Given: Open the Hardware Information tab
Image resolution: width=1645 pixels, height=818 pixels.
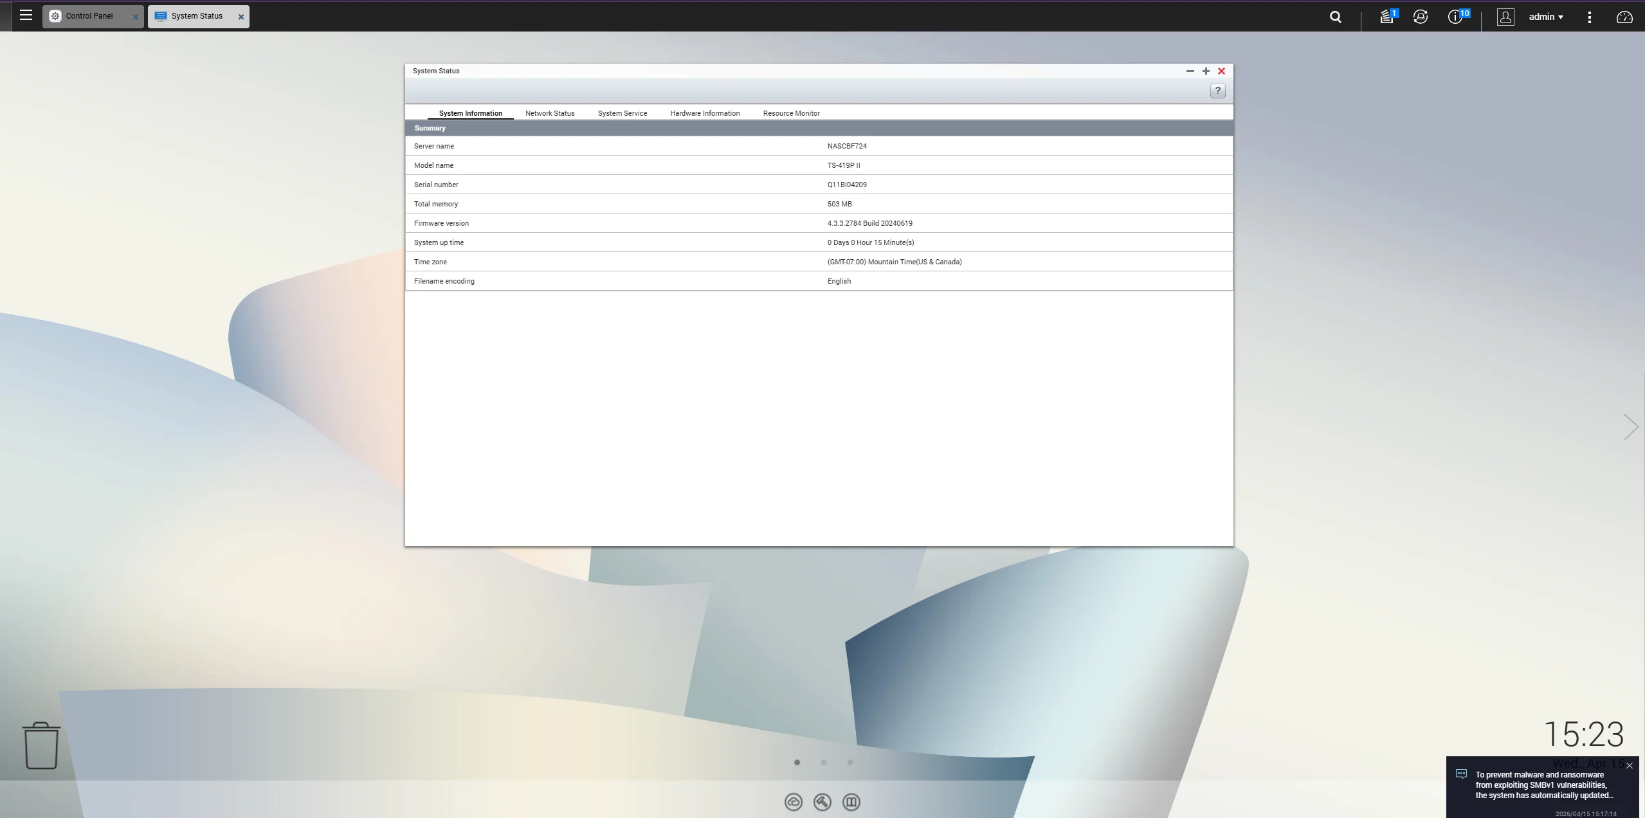Looking at the screenshot, I should 705,113.
